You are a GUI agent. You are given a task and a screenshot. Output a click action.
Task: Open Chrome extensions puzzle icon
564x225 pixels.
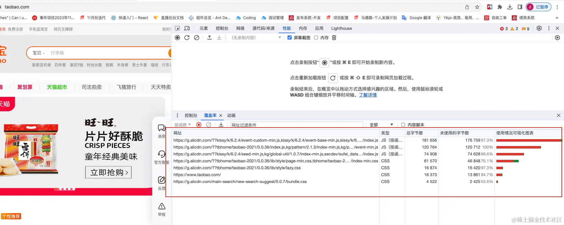tap(500, 7)
